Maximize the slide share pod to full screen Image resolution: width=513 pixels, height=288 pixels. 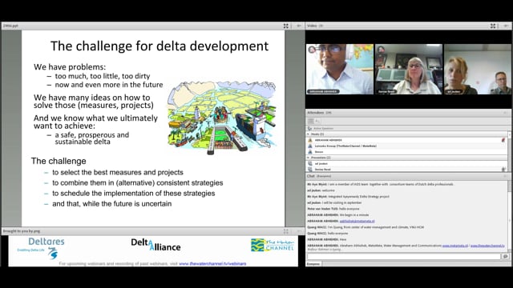[286, 26]
